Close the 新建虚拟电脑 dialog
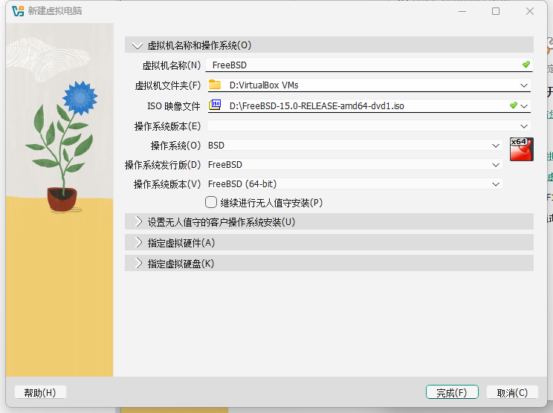 (529, 11)
